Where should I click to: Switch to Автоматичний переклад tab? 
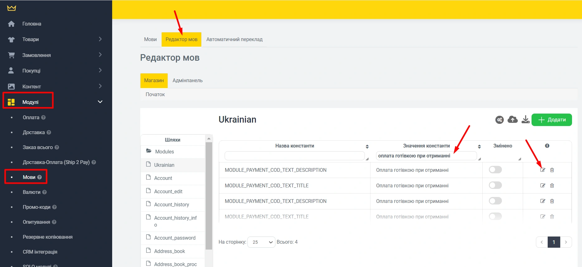tap(234, 40)
